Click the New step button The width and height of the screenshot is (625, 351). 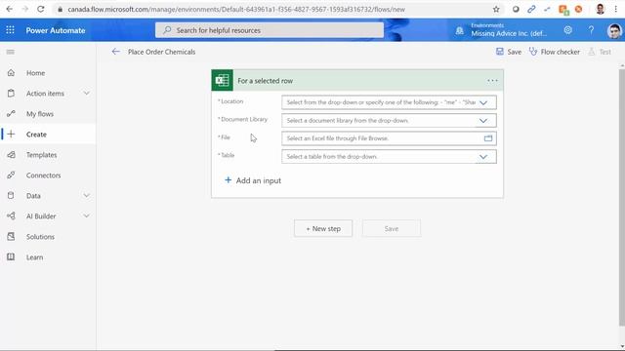323,228
